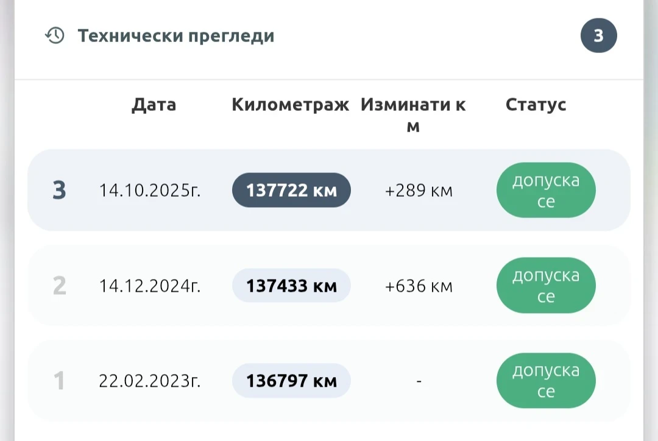Click the count badge showing 3

coord(598,36)
